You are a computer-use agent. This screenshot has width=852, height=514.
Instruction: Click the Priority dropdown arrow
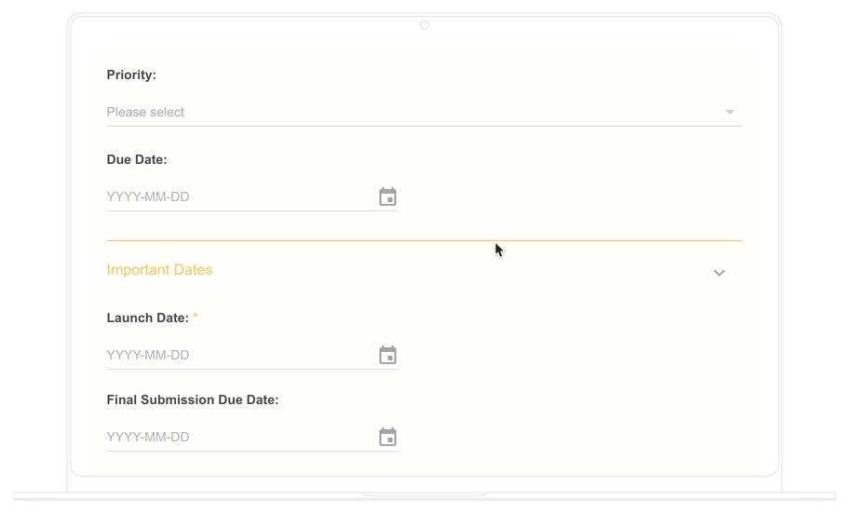tap(730, 112)
